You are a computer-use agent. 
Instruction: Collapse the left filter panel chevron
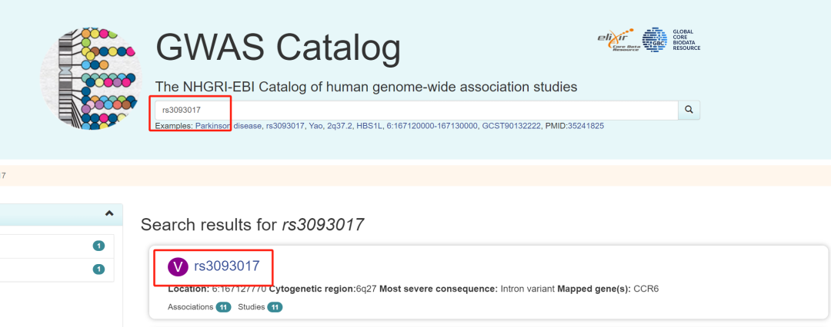coord(108,213)
